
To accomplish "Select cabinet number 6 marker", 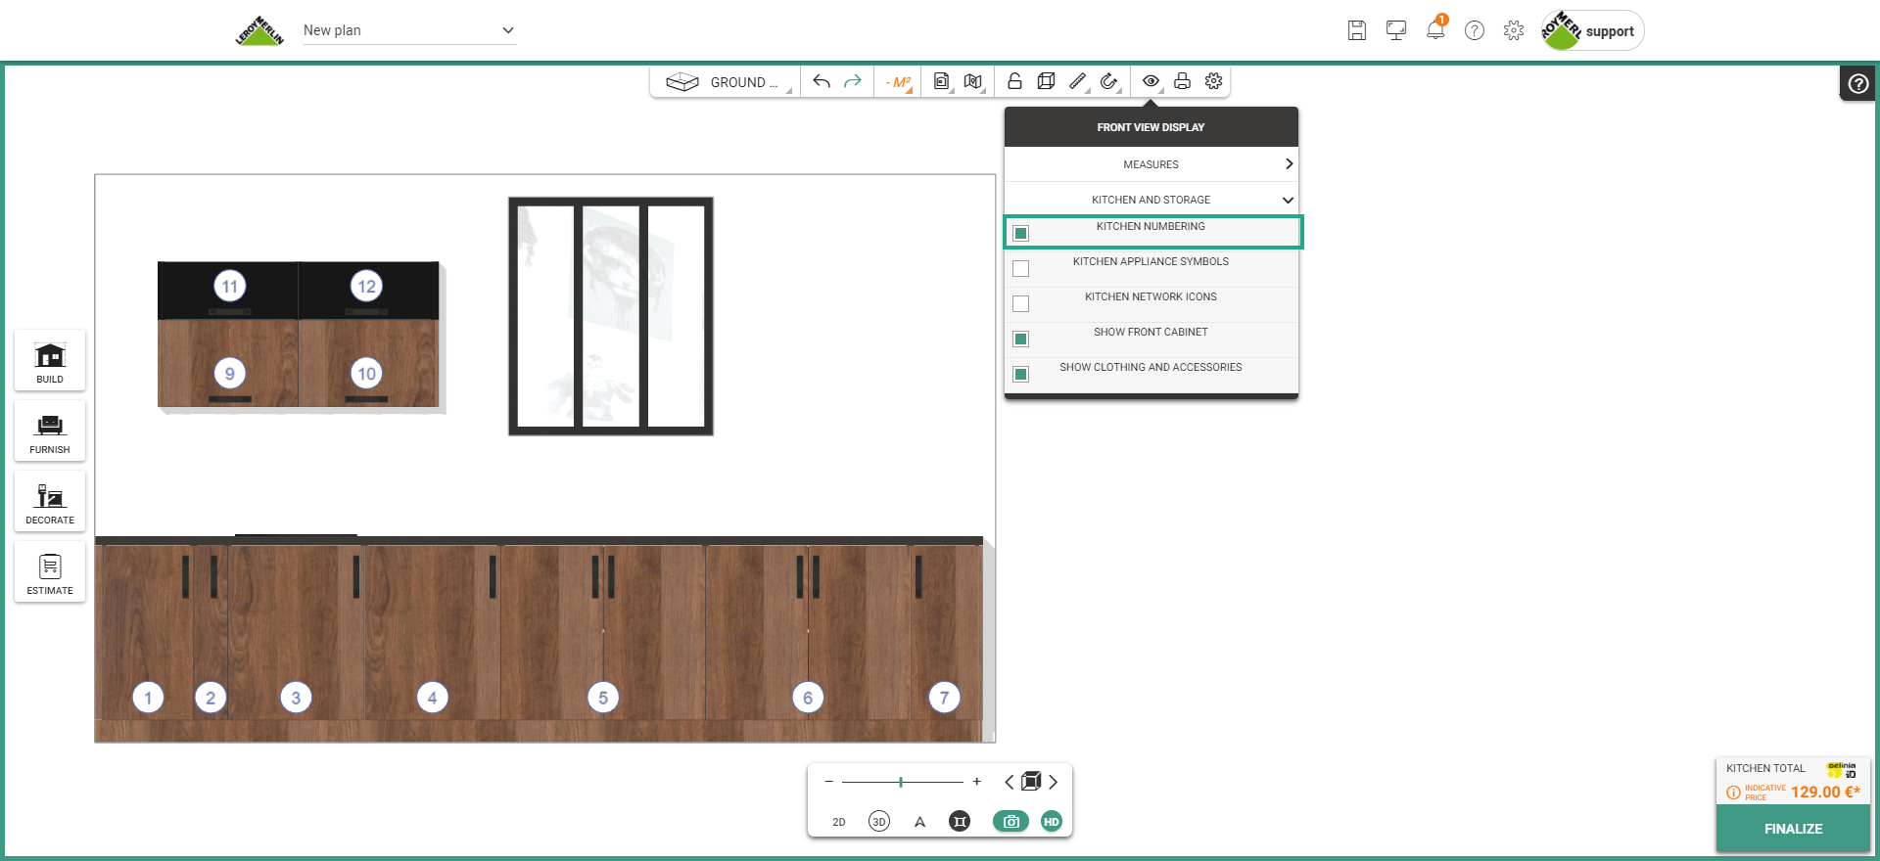I will click(x=808, y=698).
